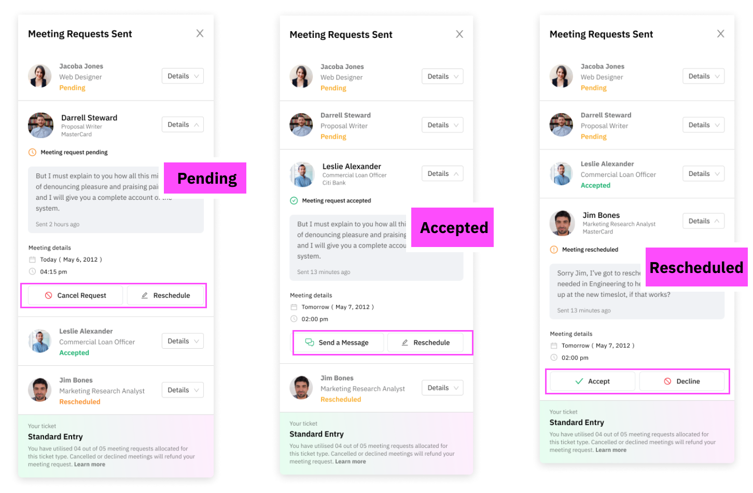The width and height of the screenshot is (753, 493).
Task: Accept the rescheduled meeting from Jim Bones
Action: pyautogui.click(x=592, y=381)
